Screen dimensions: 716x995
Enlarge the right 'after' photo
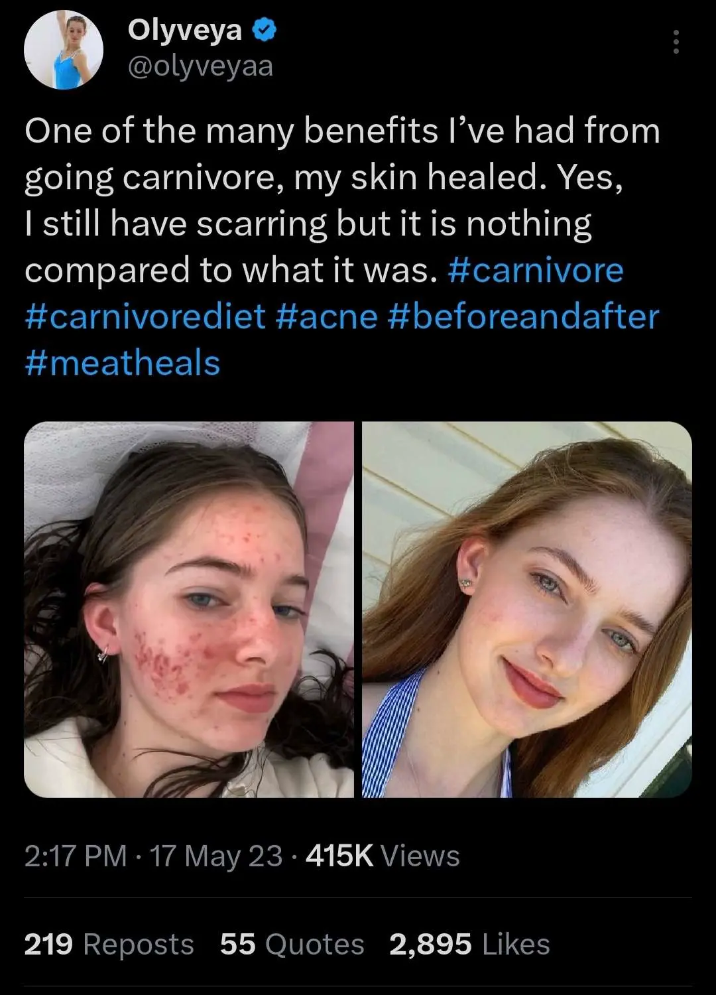tap(527, 609)
